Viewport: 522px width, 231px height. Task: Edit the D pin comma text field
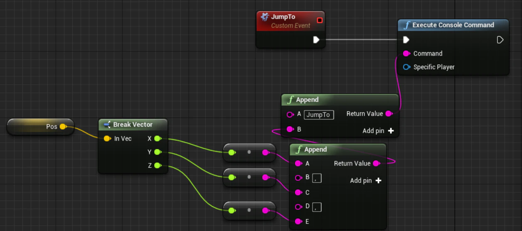317,207
